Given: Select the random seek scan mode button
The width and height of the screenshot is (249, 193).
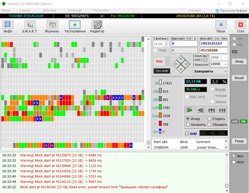Looking at the screenshot, I should (211, 110).
